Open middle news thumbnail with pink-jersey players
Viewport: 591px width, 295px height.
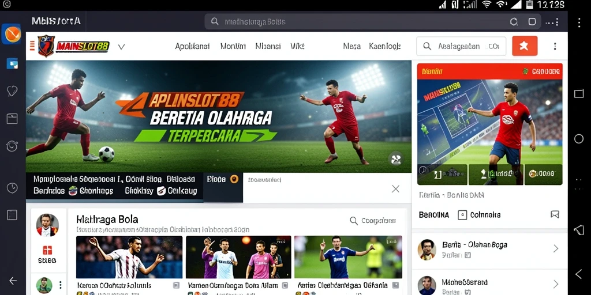point(238,257)
